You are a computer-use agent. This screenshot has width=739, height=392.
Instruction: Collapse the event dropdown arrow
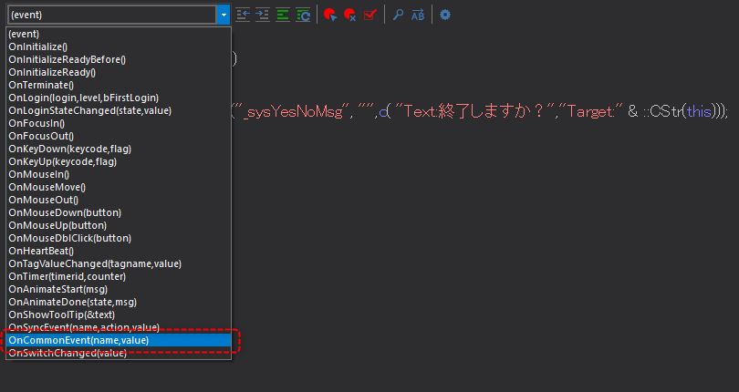[x=224, y=15]
